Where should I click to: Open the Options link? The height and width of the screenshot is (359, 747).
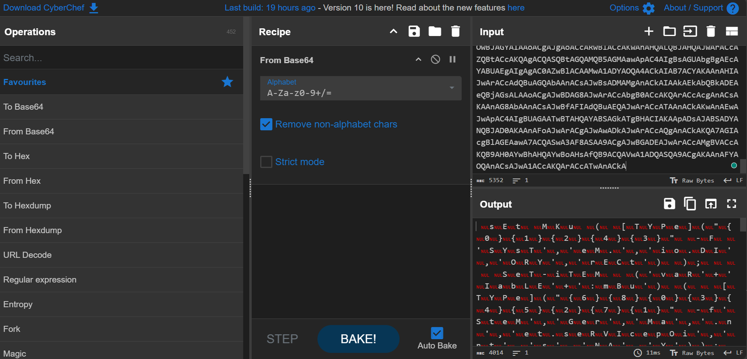click(x=624, y=8)
